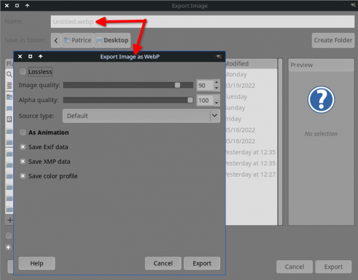Click the Image quality slider track
The width and height of the screenshot is (358, 280).
(128, 85)
